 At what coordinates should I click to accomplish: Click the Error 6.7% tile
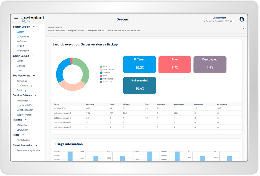coord(175,64)
